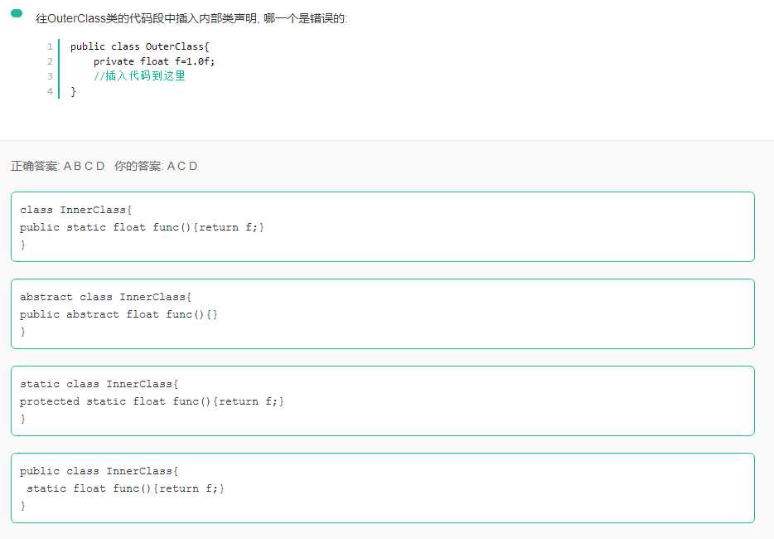774x539 pixels.
Task: Click line number 2 in code block
Action: point(50,61)
